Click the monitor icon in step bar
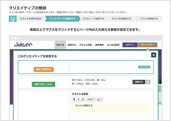The image size is (171, 121). tap(13, 19)
